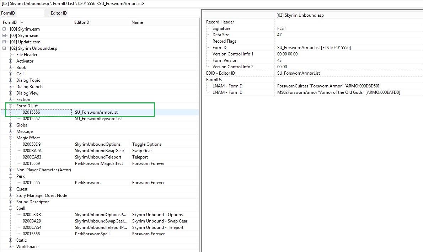Expand the Activator group
Screen dimensions: 423x252
click(x=11, y=61)
